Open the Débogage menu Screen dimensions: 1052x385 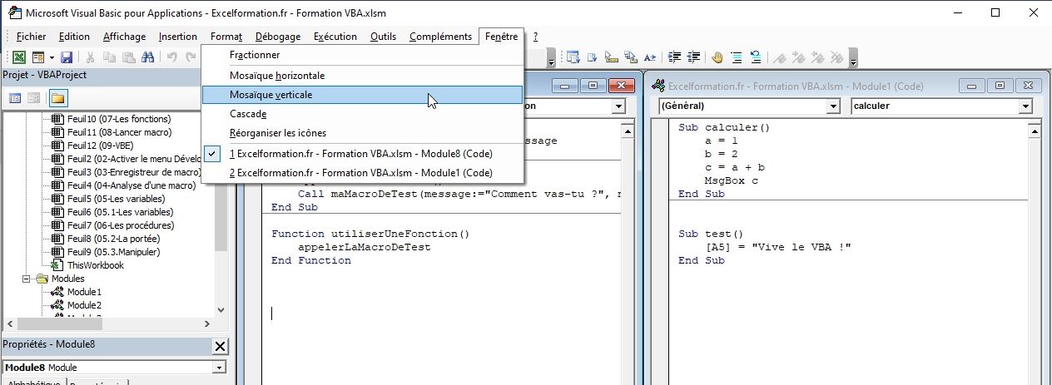(278, 37)
